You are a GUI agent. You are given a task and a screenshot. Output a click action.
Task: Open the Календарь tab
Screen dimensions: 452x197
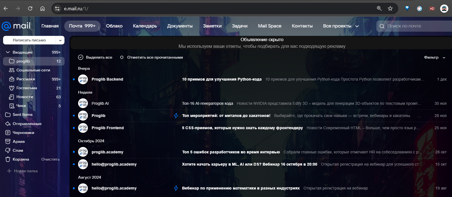point(145,26)
